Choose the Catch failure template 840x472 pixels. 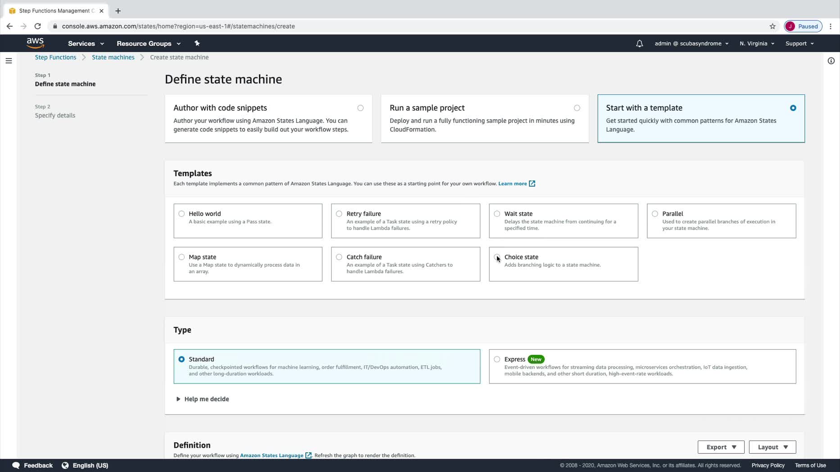pyautogui.click(x=406, y=264)
